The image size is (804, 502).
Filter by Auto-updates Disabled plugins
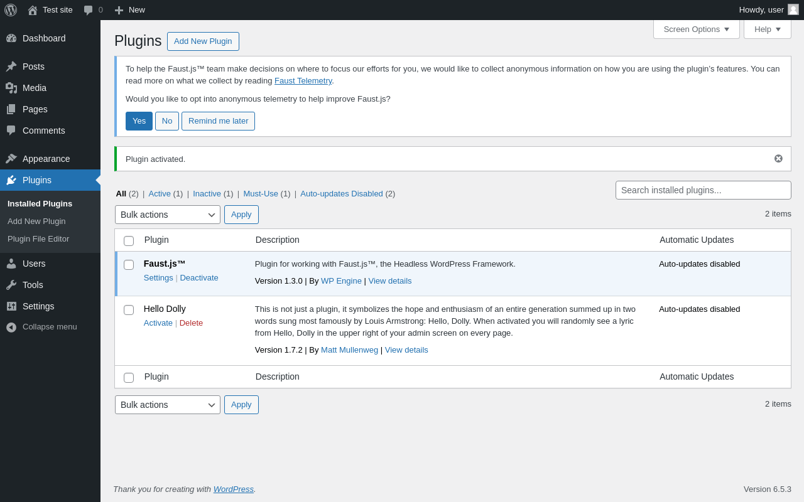point(347,194)
